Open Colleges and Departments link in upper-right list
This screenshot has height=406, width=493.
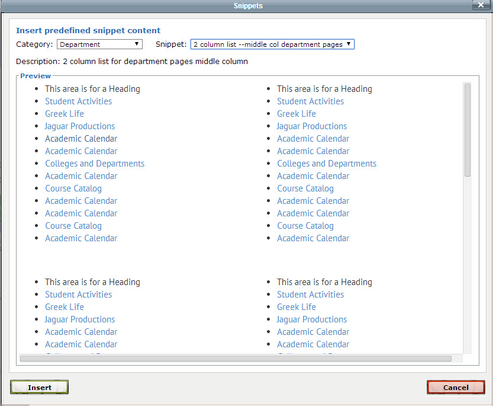[x=327, y=164]
